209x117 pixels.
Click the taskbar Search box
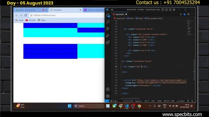(89, 106)
